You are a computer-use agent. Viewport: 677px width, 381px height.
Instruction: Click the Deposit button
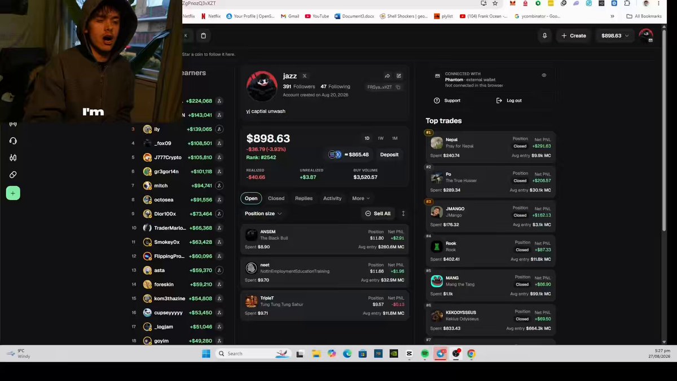(x=389, y=155)
